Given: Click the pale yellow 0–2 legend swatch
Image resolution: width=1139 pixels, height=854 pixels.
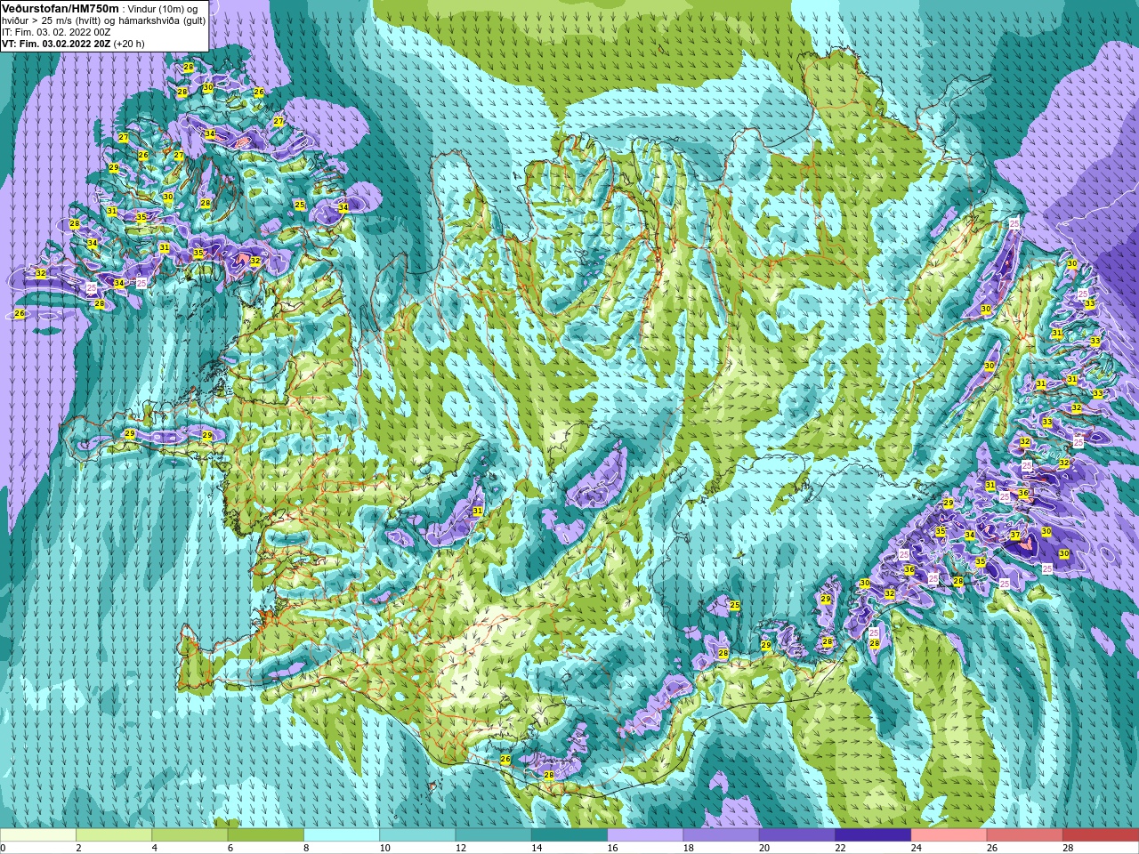Looking at the screenshot, I should pos(38,835).
